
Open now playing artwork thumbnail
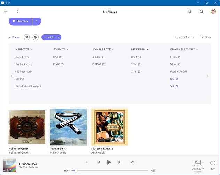click(x=9, y=165)
